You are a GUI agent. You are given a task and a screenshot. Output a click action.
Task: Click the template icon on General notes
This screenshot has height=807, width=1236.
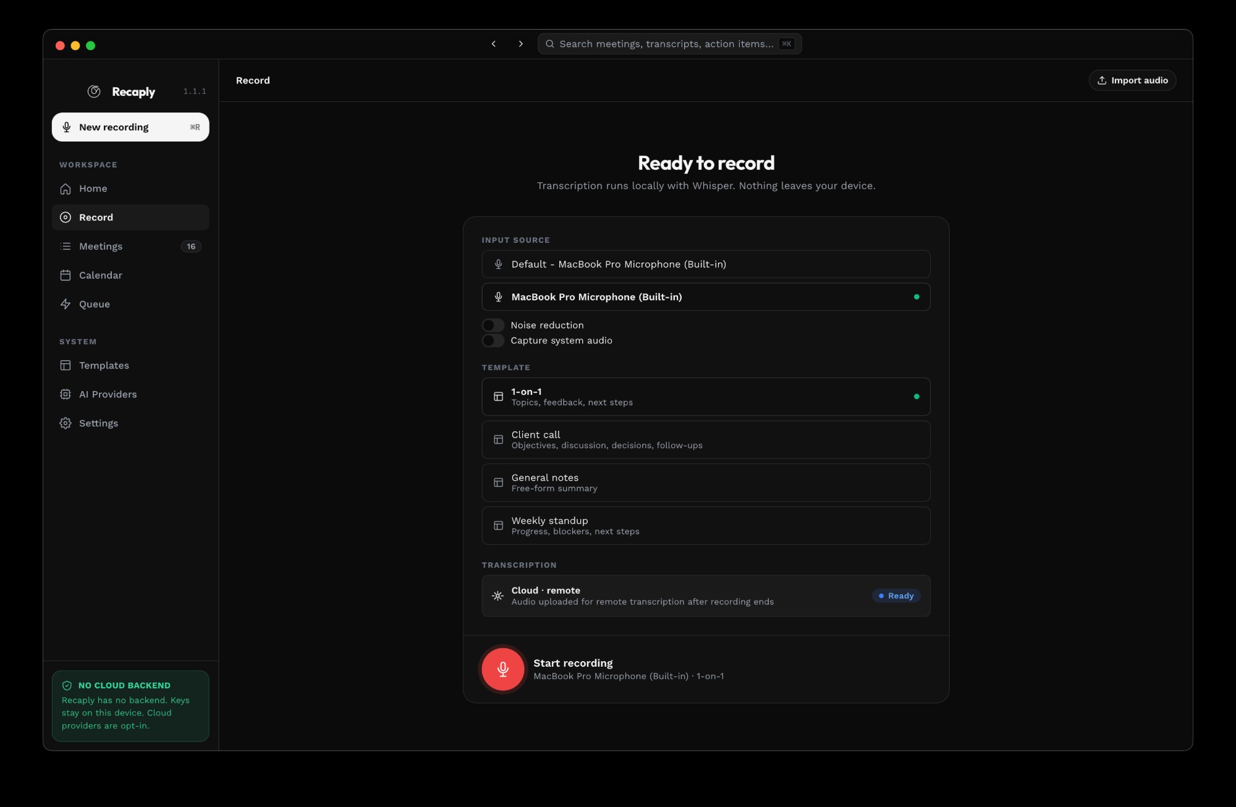[x=498, y=483]
